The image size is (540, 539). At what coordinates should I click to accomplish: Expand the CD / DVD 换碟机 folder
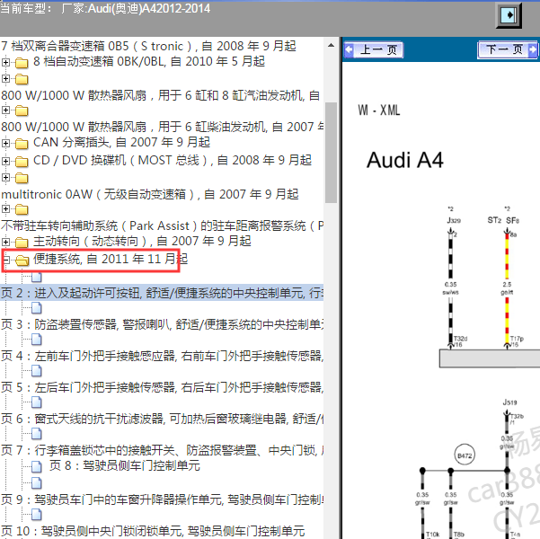[5, 161]
